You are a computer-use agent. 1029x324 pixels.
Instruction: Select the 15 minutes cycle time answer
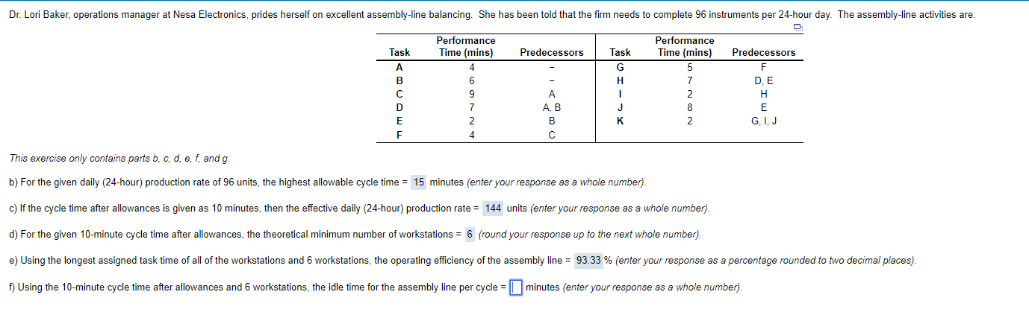[419, 182]
